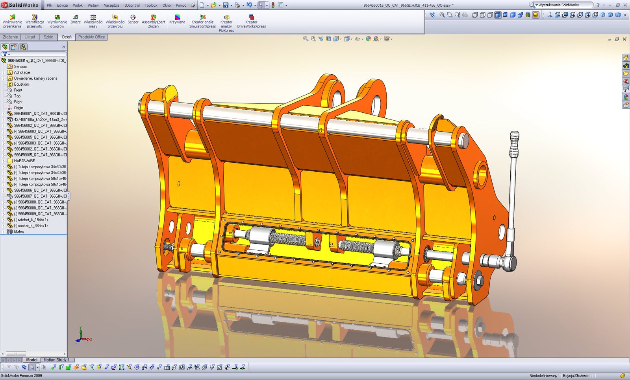Open the Produkty Office tab

91,37
